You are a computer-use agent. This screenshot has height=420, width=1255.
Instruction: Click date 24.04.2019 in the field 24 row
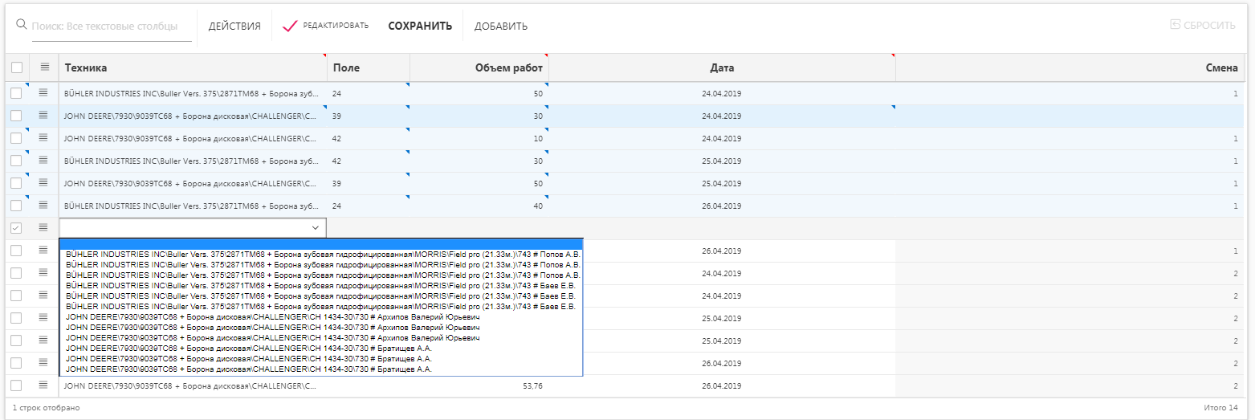coord(721,93)
